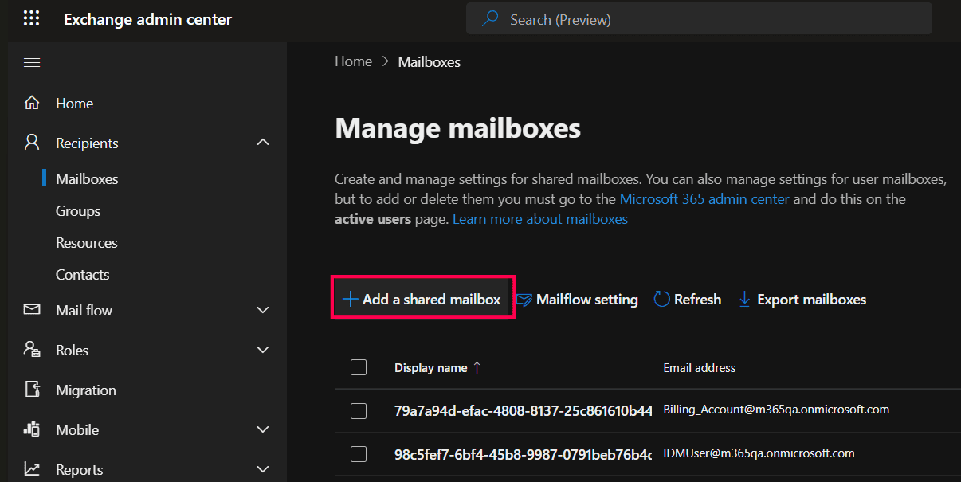Check the select-all checkbox in the table header
Image resolution: width=961 pixels, height=482 pixels.
click(x=359, y=367)
